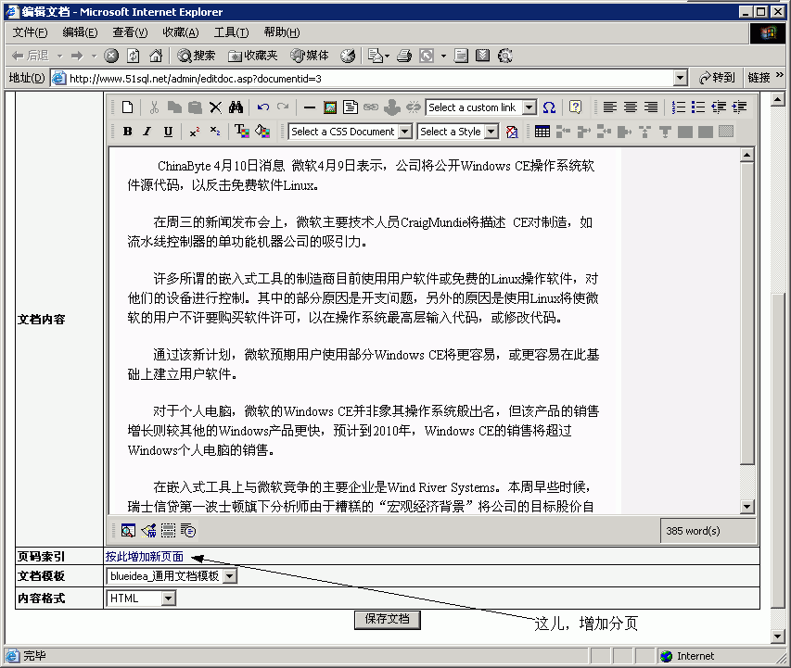This screenshot has height=668, width=791.
Task: Decrease paragraph indent
Action: click(719, 107)
